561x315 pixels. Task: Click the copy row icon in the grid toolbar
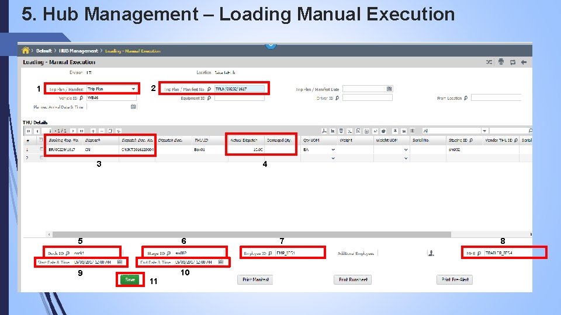110,131
